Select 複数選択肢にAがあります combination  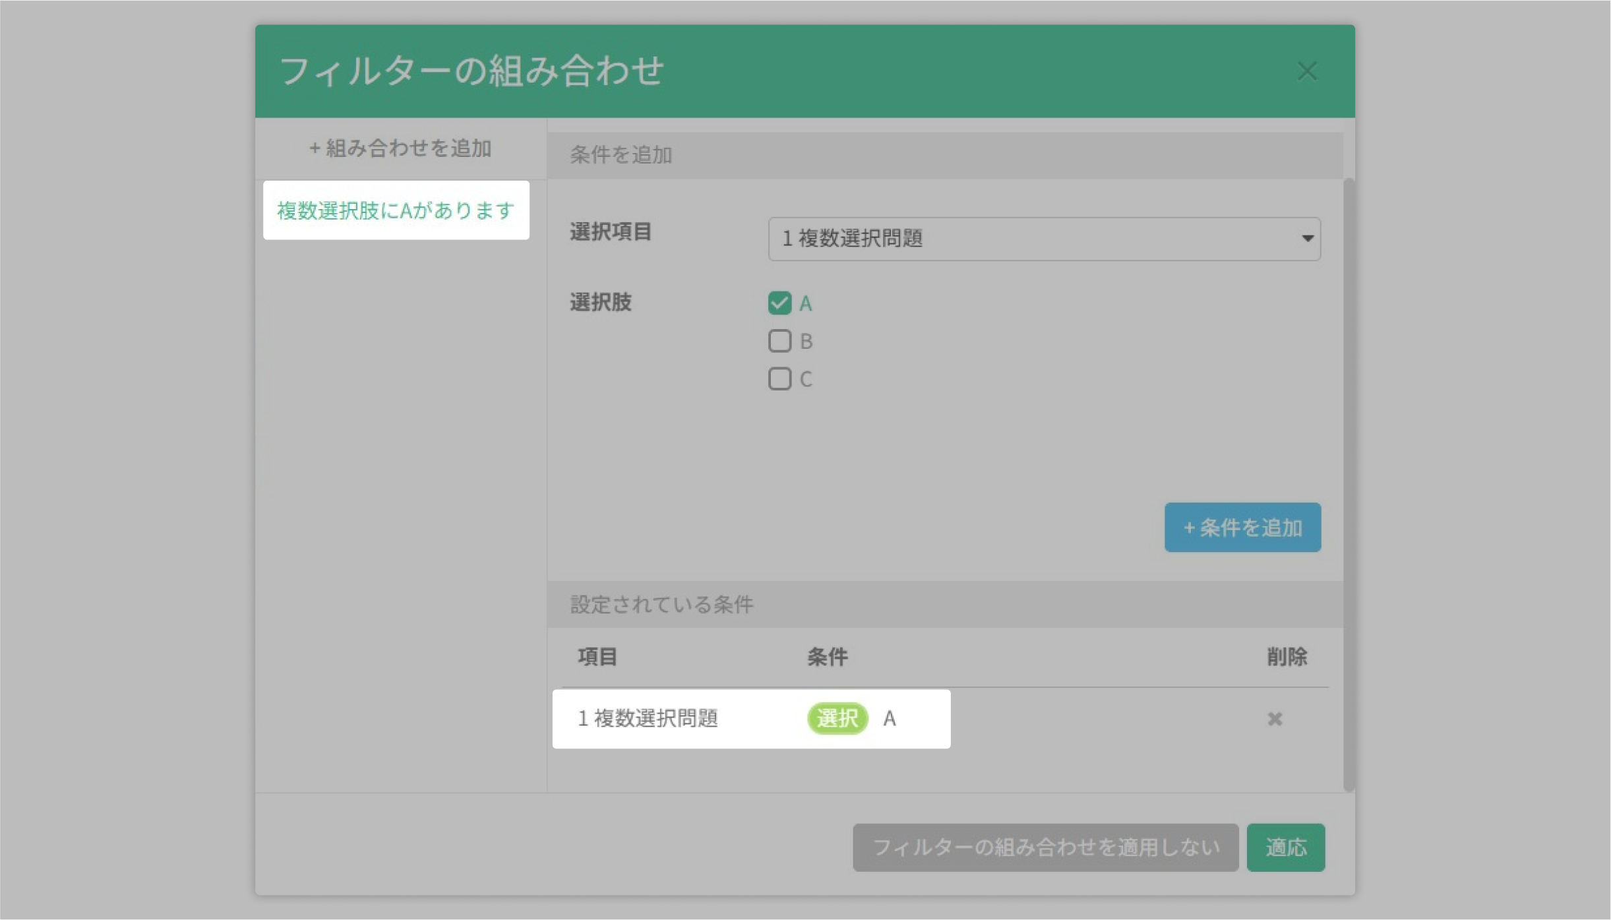pos(396,210)
